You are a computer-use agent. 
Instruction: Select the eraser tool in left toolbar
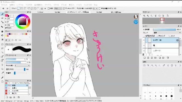pyautogui.click(x=2, y=18)
